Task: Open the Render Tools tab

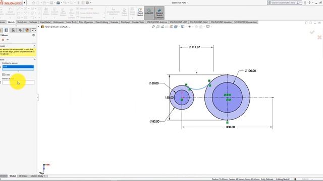Action: point(138,22)
